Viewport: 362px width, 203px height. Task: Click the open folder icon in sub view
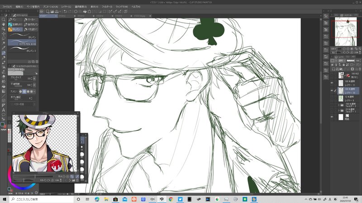point(73,180)
